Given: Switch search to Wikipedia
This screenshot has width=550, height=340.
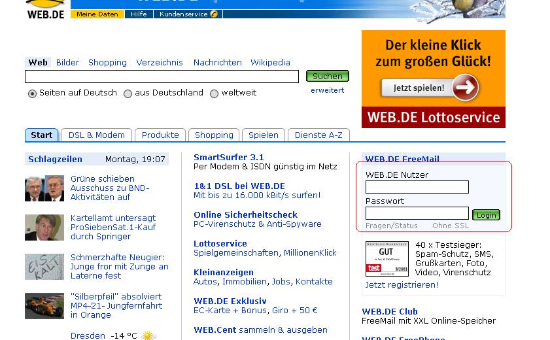Looking at the screenshot, I should coord(270,62).
